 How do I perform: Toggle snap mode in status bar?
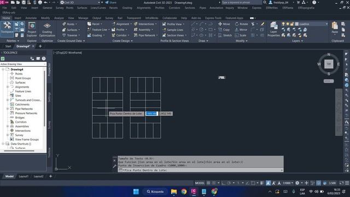(x=214, y=183)
